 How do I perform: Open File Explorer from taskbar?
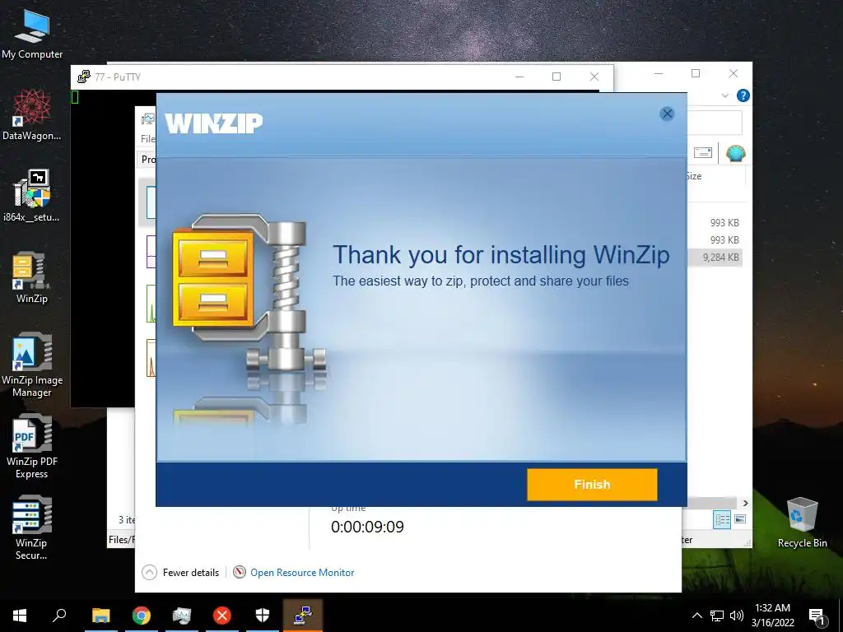coord(100,616)
